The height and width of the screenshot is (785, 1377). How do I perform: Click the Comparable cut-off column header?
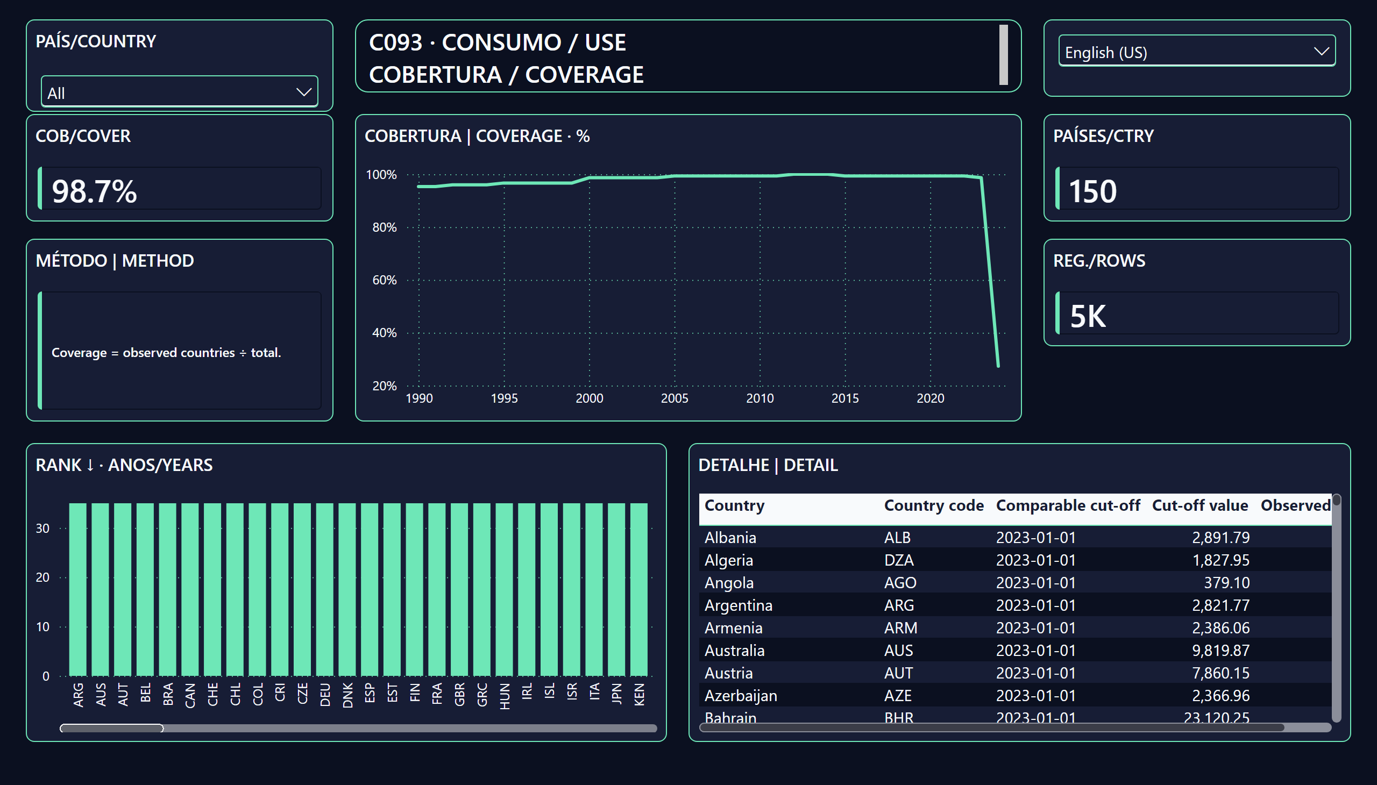(x=1067, y=505)
